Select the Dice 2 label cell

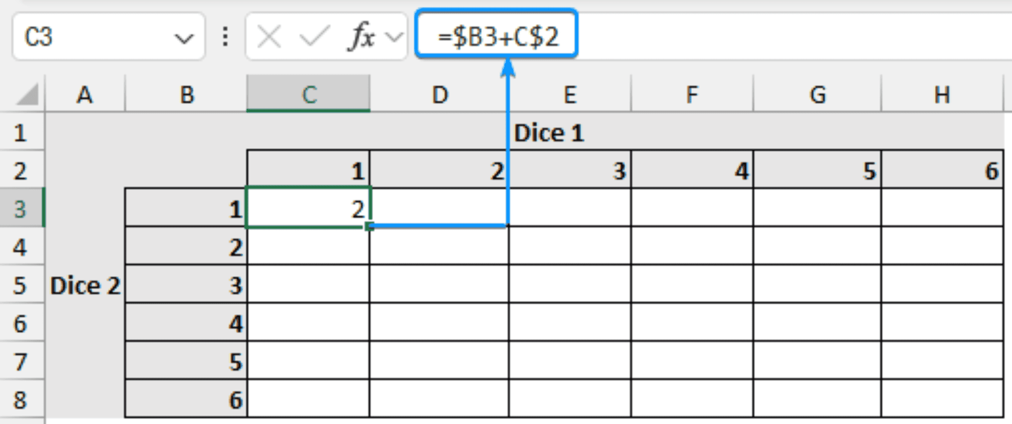[x=85, y=286]
